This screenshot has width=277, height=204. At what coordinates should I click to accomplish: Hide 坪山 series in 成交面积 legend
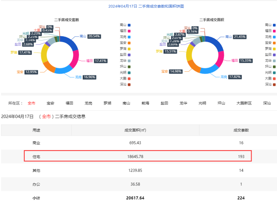tap(274, 67)
